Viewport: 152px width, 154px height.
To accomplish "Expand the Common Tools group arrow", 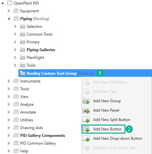I will pyautogui.click(x=15, y=34).
